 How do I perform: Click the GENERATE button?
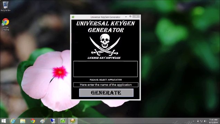(106, 93)
